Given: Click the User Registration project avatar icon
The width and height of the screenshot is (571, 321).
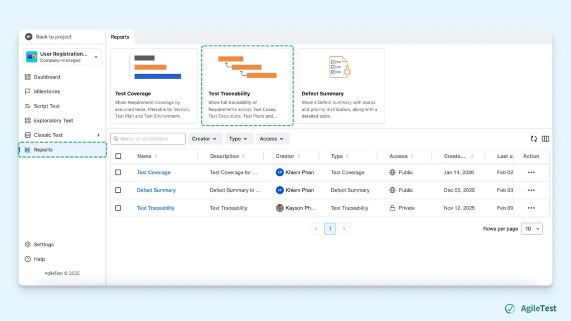Looking at the screenshot, I should (x=32, y=57).
